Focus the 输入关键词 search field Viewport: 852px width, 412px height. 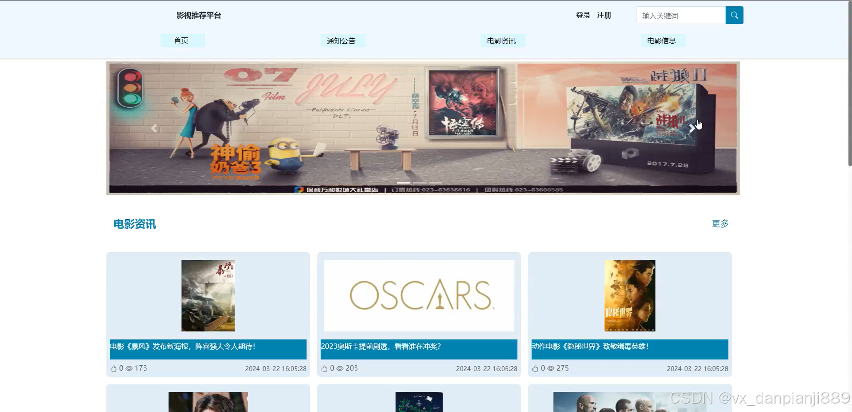[x=681, y=15]
